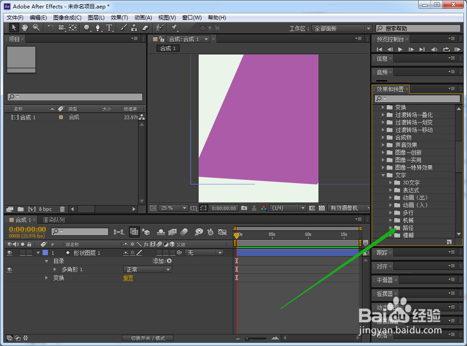The height and width of the screenshot is (346, 467).
Task: Click the draft 3D icon in timeline
Action: 145,232
